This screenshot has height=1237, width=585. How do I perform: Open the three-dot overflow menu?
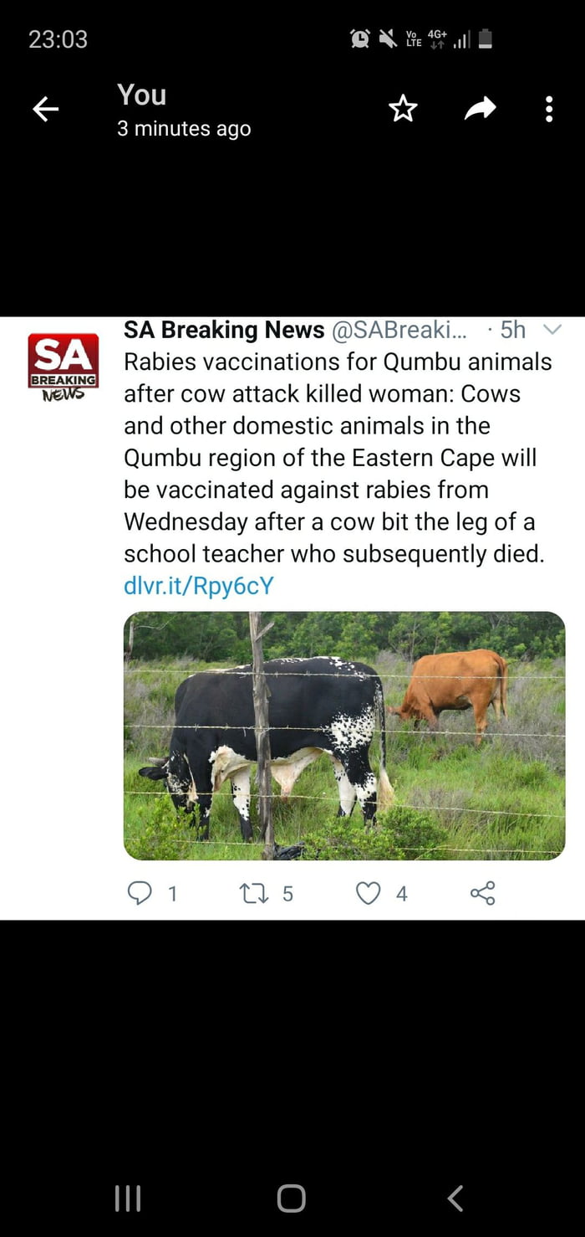(x=549, y=109)
